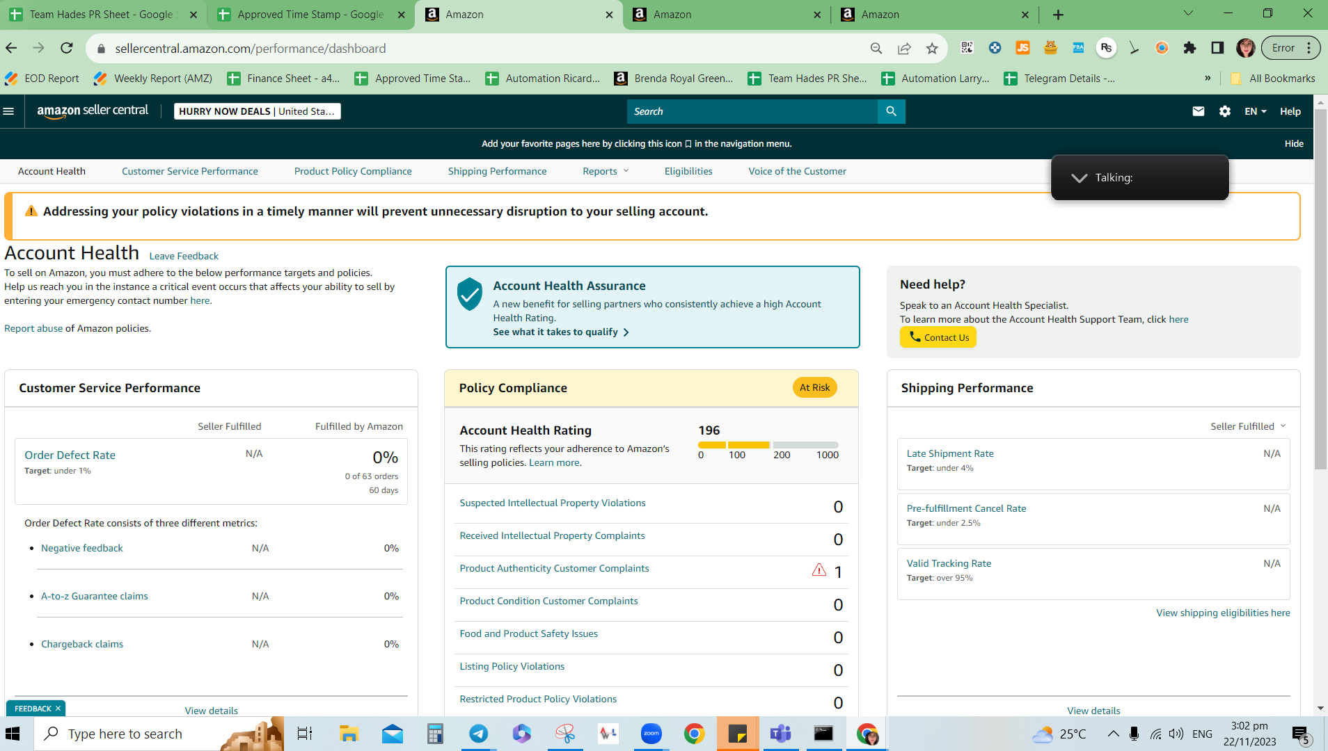
Task: Open the Order Defect Rate link
Action: click(x=70, y=455)
